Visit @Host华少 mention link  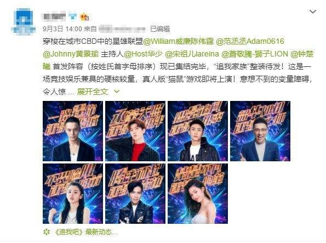(143, 54)
